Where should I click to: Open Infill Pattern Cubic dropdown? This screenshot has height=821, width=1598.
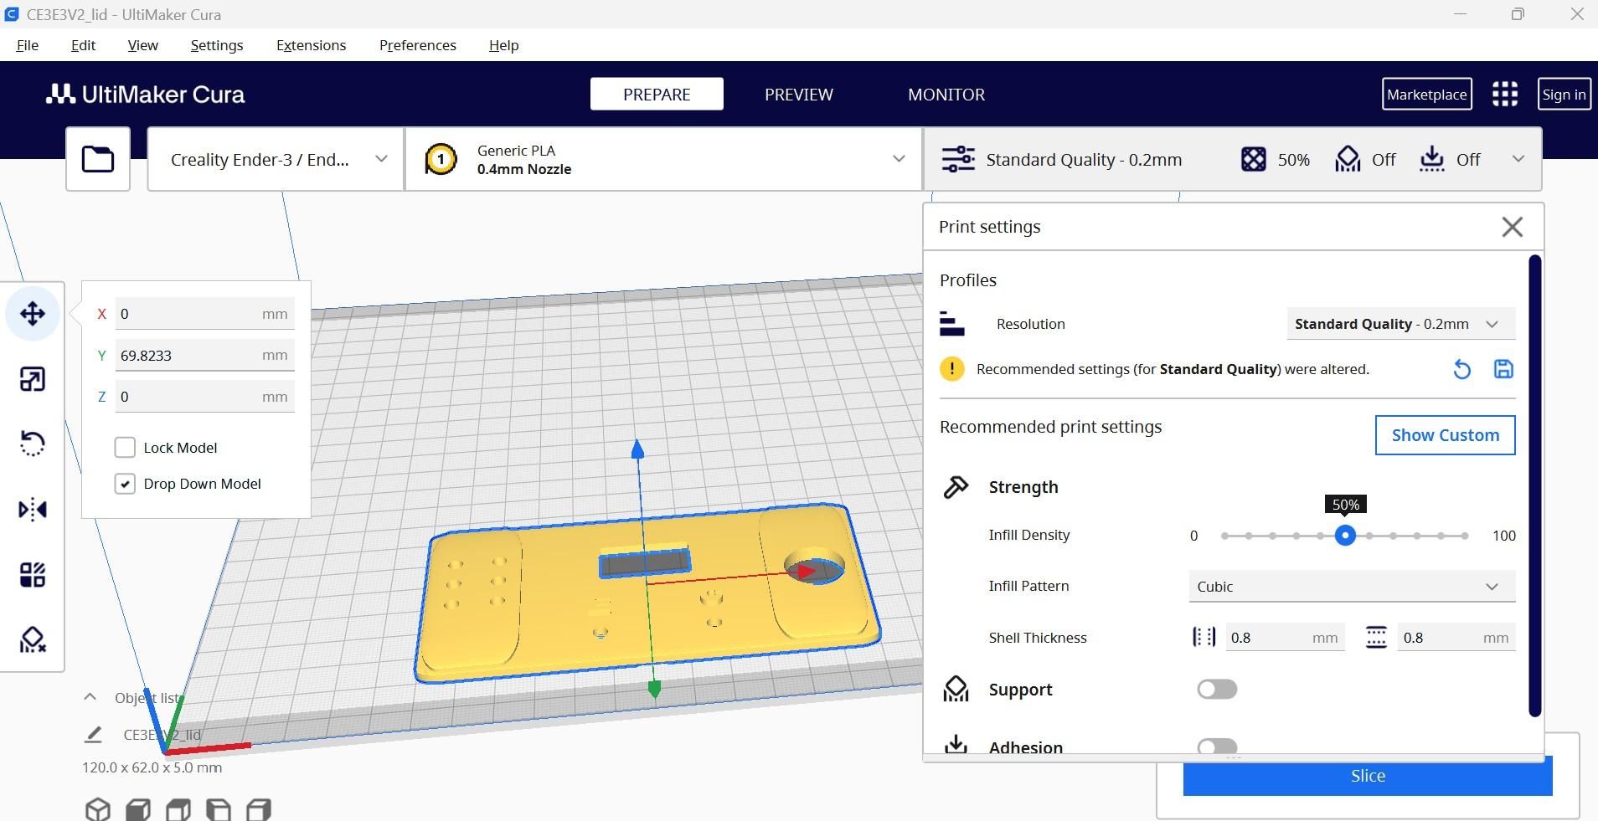[1352, 587]
